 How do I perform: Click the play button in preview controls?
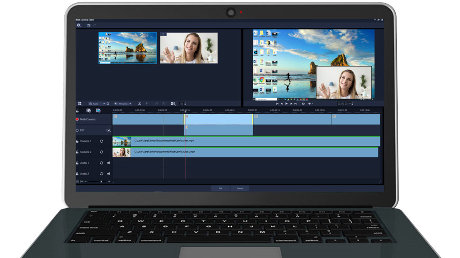coord(286,104)
